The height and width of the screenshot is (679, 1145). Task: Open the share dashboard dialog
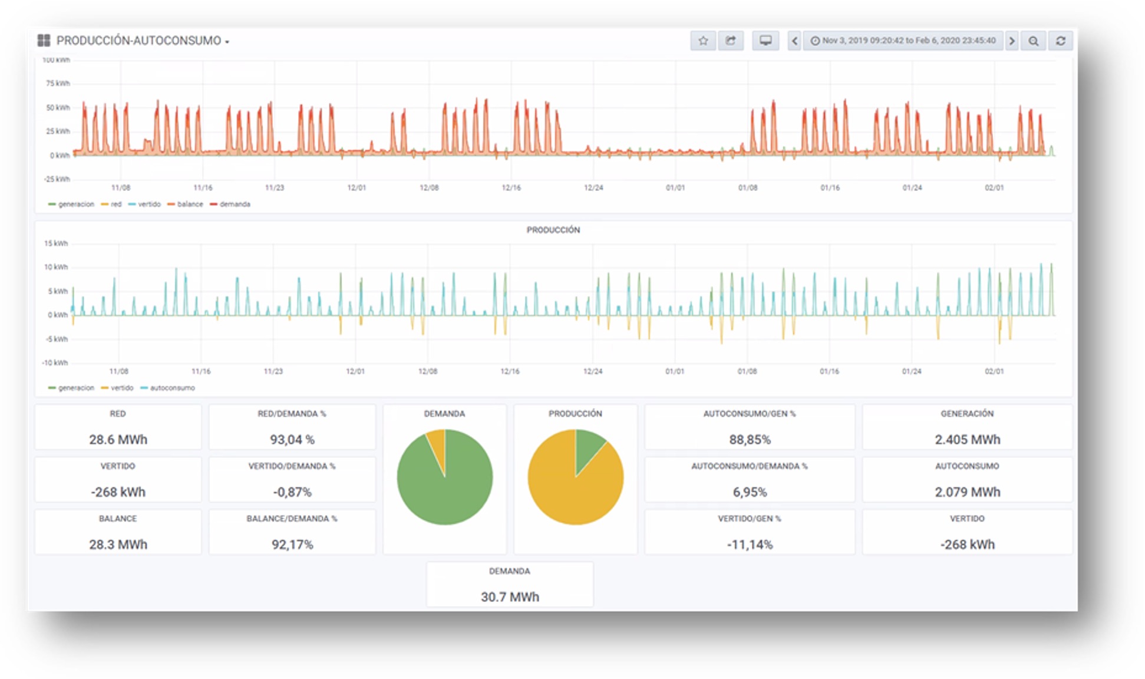pos(731,41)
